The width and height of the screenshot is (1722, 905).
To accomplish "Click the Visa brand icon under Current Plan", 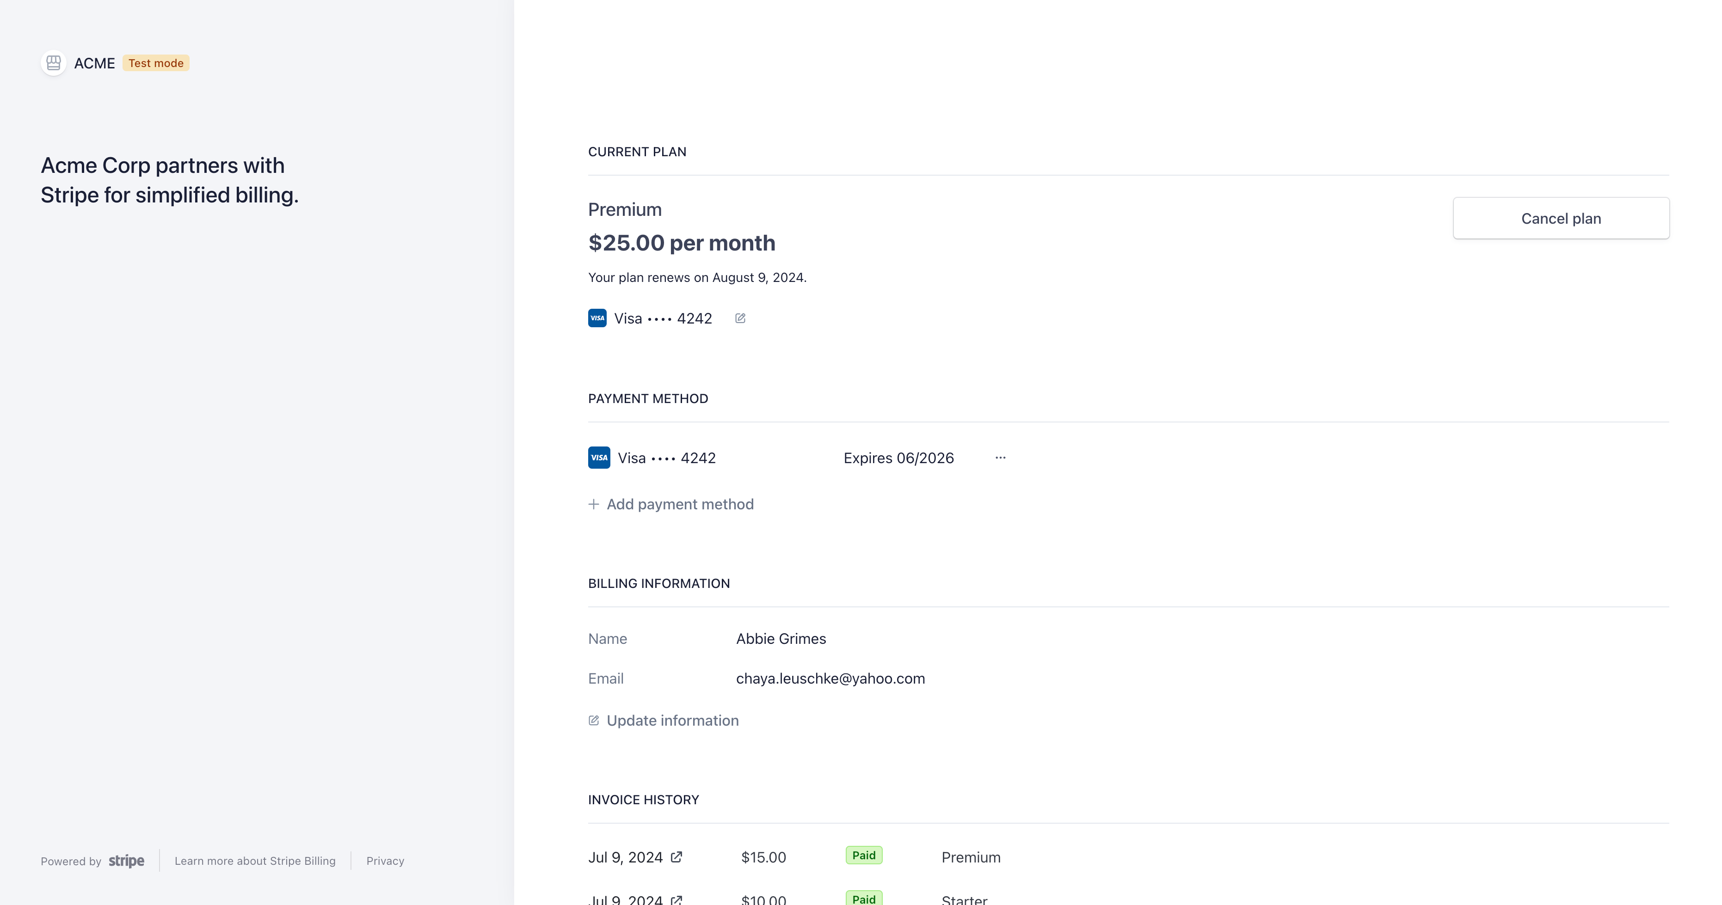I will pyautogui.click(x=597, y=318).
